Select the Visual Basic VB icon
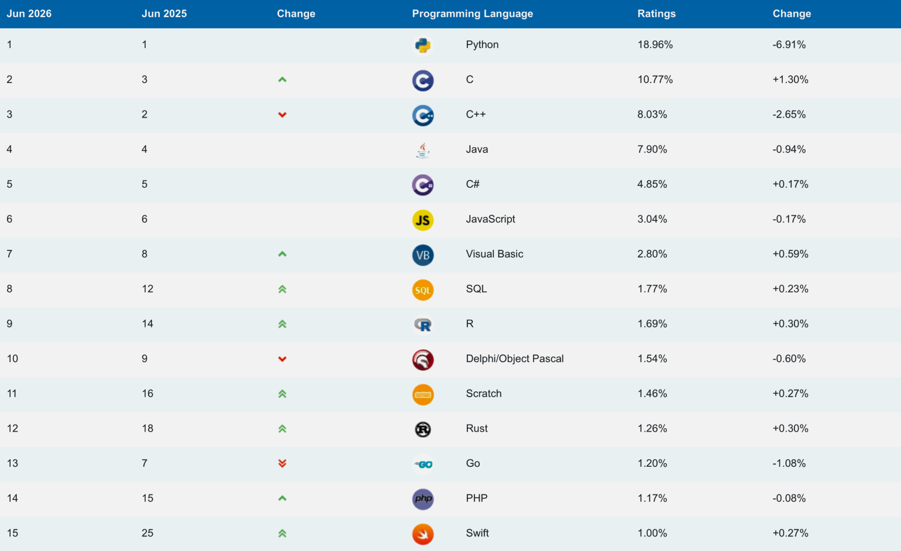The height and width of the screenshot is (551, 901). pos(422,255)
